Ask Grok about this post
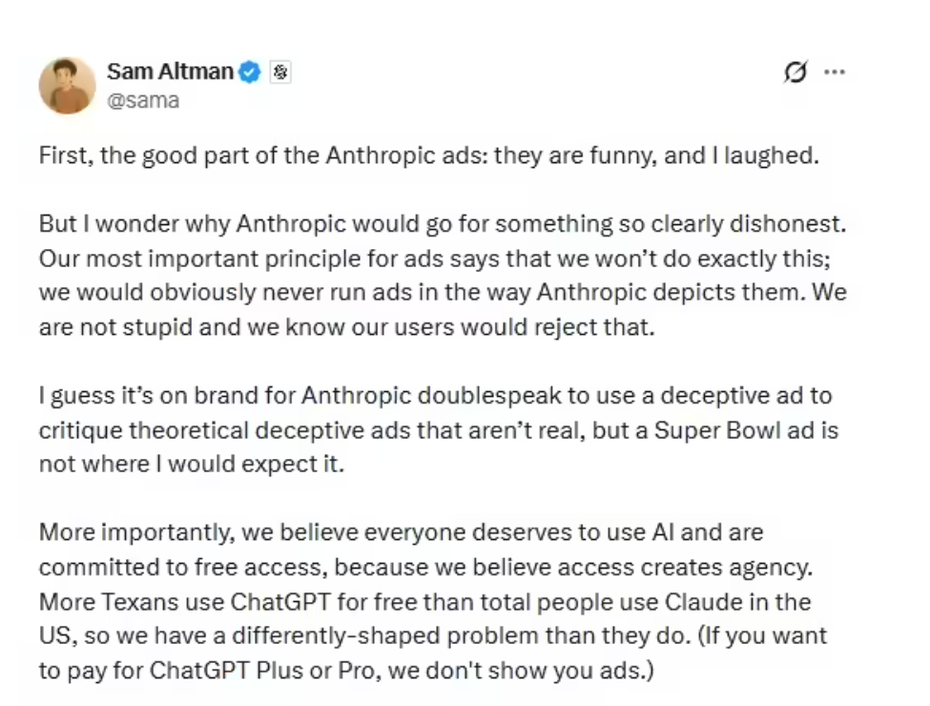930x706 pixels. pos(795,72)
